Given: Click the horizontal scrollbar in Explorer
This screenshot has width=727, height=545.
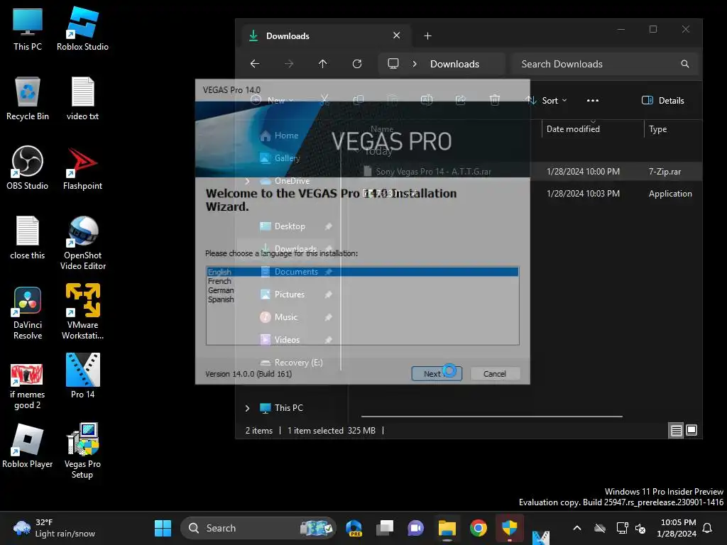Looking at the screenshot, I should [x=491, y=417].
